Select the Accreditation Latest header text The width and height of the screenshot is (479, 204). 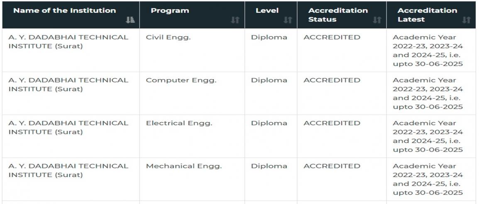pos(427,15)
